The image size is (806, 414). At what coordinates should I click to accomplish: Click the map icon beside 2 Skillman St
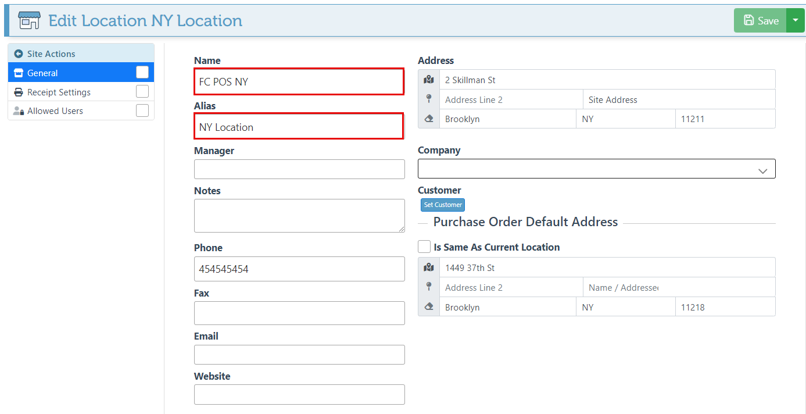point(429,80)
